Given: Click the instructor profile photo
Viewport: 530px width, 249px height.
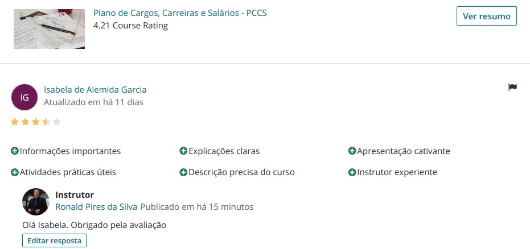Looking at the screenshot, I should (36, 202).
